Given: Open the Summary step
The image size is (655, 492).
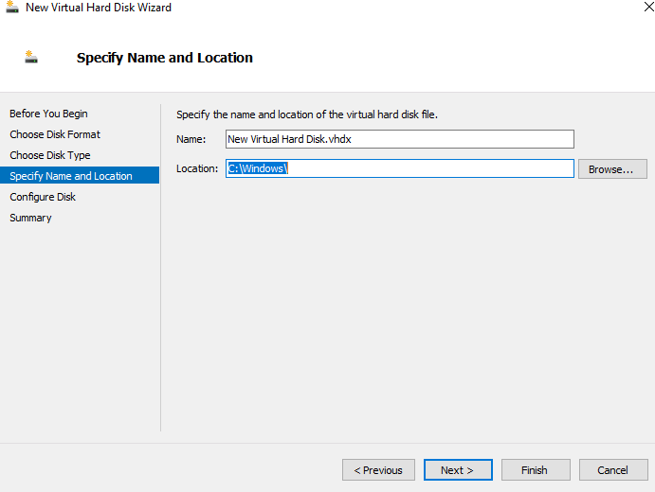Looking at the screenshot, I should pyautogui.click(x=30, y=218).
